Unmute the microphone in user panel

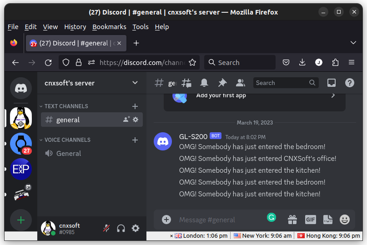[x=106, y=228]
